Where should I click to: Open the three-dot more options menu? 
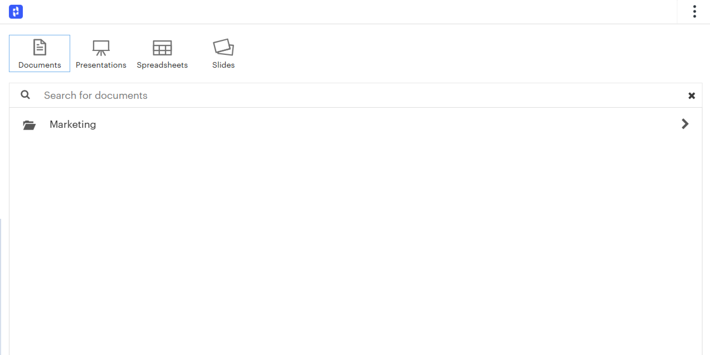coord(694,12)
